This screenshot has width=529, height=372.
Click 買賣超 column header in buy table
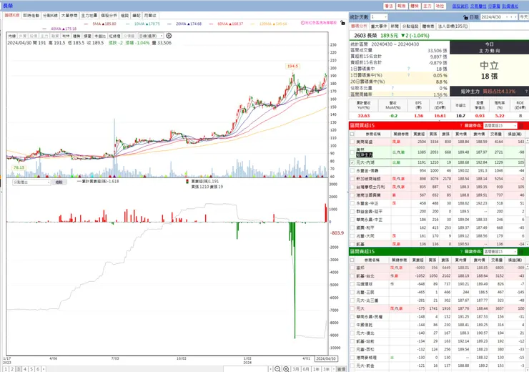(x=419, y=134)
